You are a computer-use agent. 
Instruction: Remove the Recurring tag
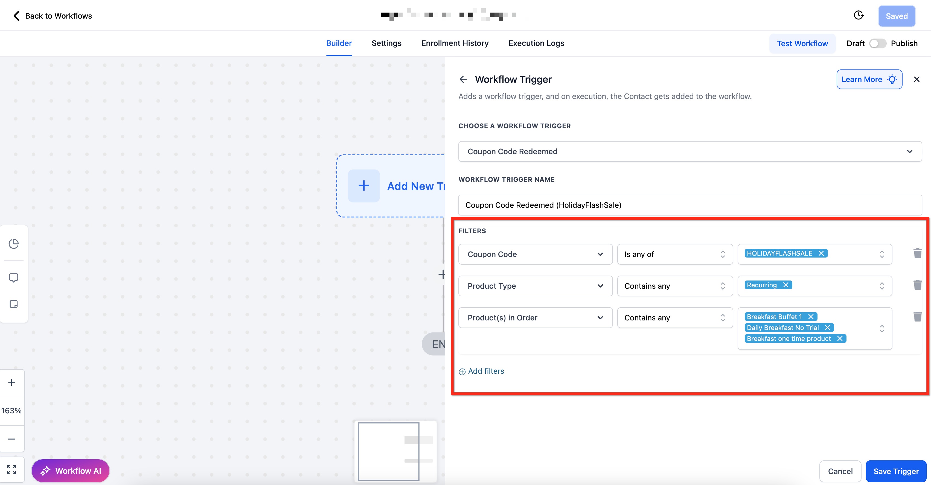point(786,285)
